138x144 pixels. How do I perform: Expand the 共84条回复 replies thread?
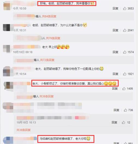[x=49, y=16]
